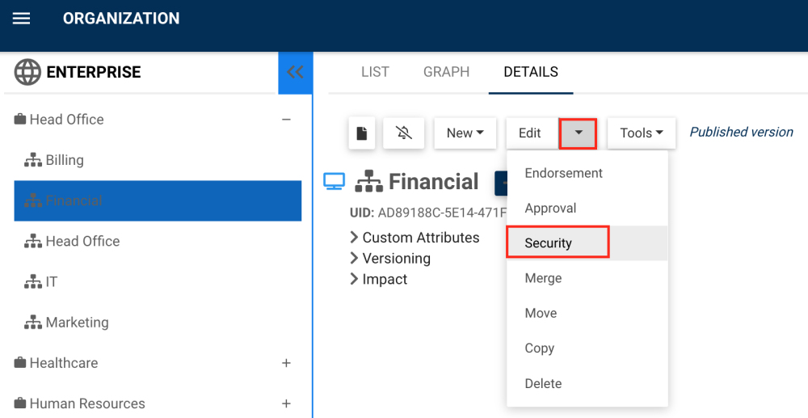Collapse the sidebar with double-chevron icon
The height and width of the screenshot is (418, 808).
tap(295, 72)
